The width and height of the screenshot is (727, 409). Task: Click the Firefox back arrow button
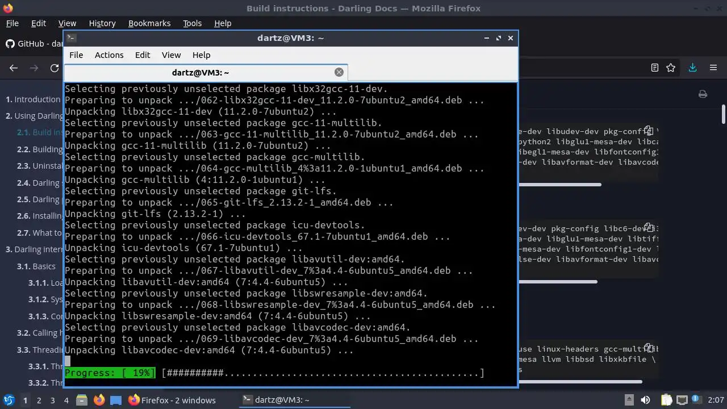click(x=14, y=68)
